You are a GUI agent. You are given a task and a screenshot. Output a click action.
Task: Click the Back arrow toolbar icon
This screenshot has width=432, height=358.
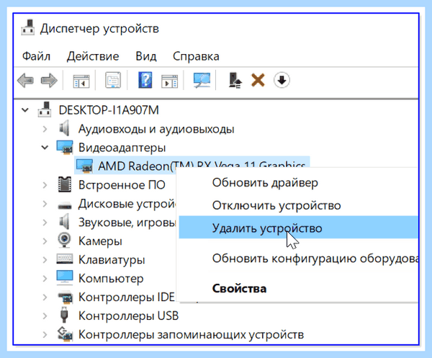[25, 81]
